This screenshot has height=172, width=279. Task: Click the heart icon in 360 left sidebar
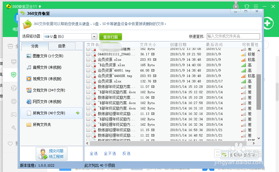click(x=10, y=143)
